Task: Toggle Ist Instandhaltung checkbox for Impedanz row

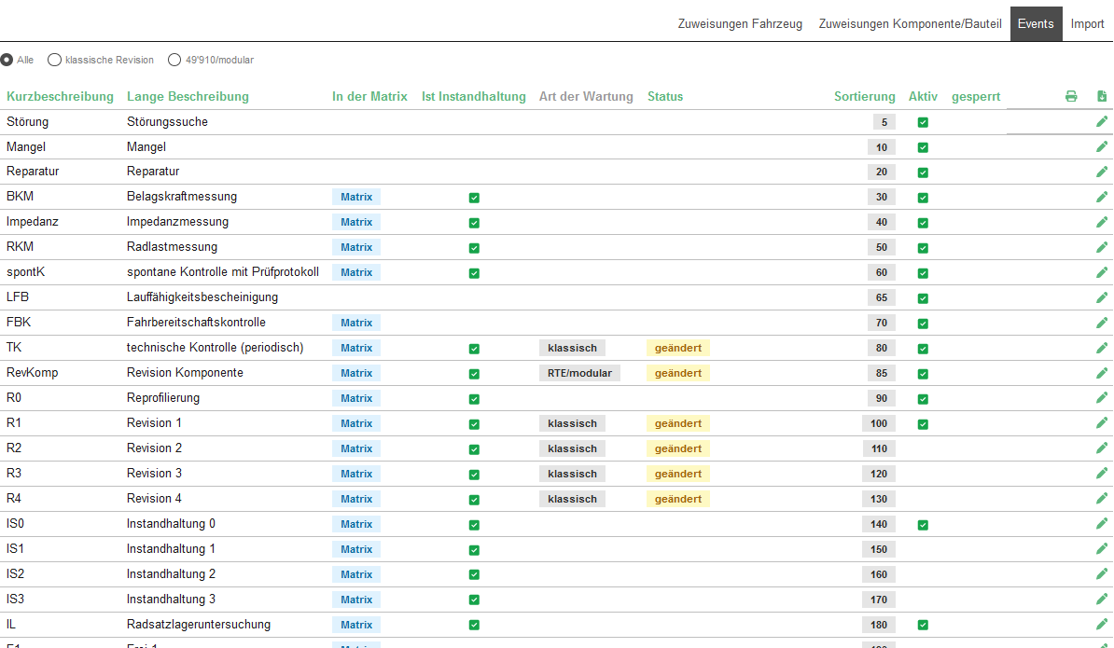Action: pyautogui.click(x=474, y=223)
